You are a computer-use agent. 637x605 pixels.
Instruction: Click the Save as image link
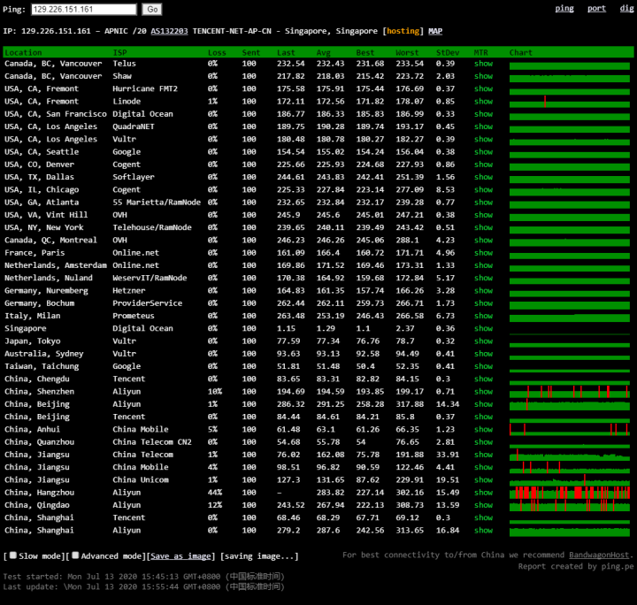(181, 556)
